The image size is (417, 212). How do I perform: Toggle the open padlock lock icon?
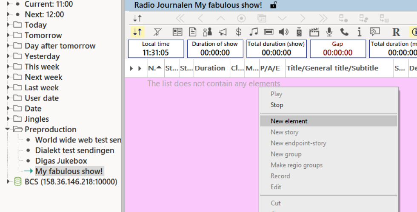click(274, 5)
